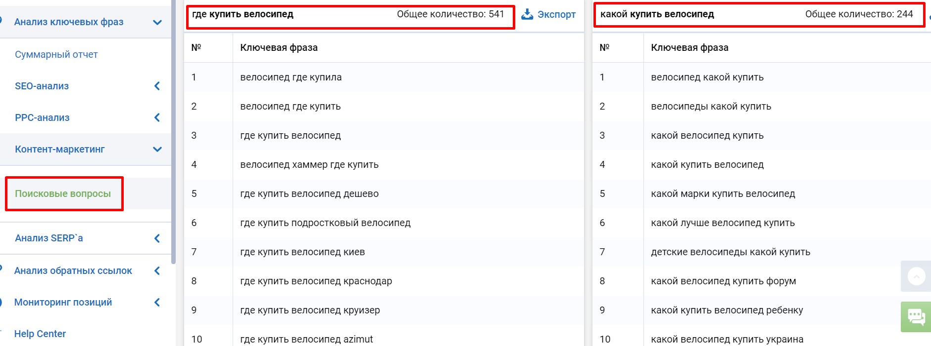Collapse the Анализ ключевых фраз section
Screen dimensions: 931x346
[x=157, y=22]
